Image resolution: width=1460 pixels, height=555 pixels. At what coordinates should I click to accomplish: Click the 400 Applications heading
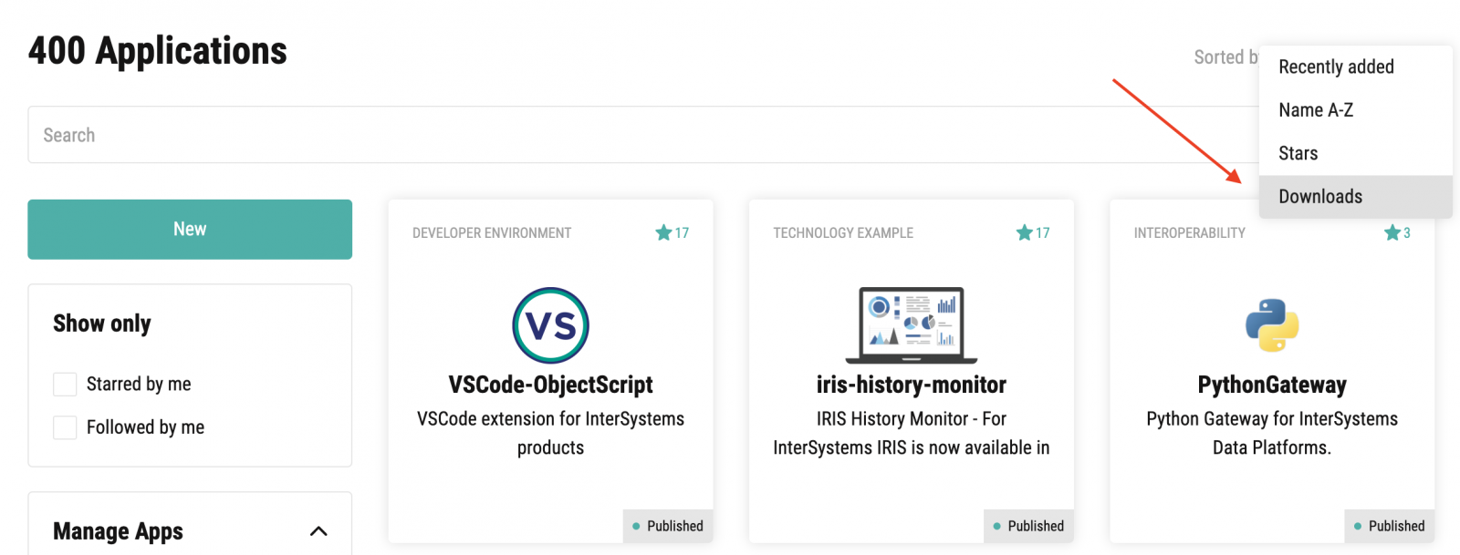[x=157, y=51]
